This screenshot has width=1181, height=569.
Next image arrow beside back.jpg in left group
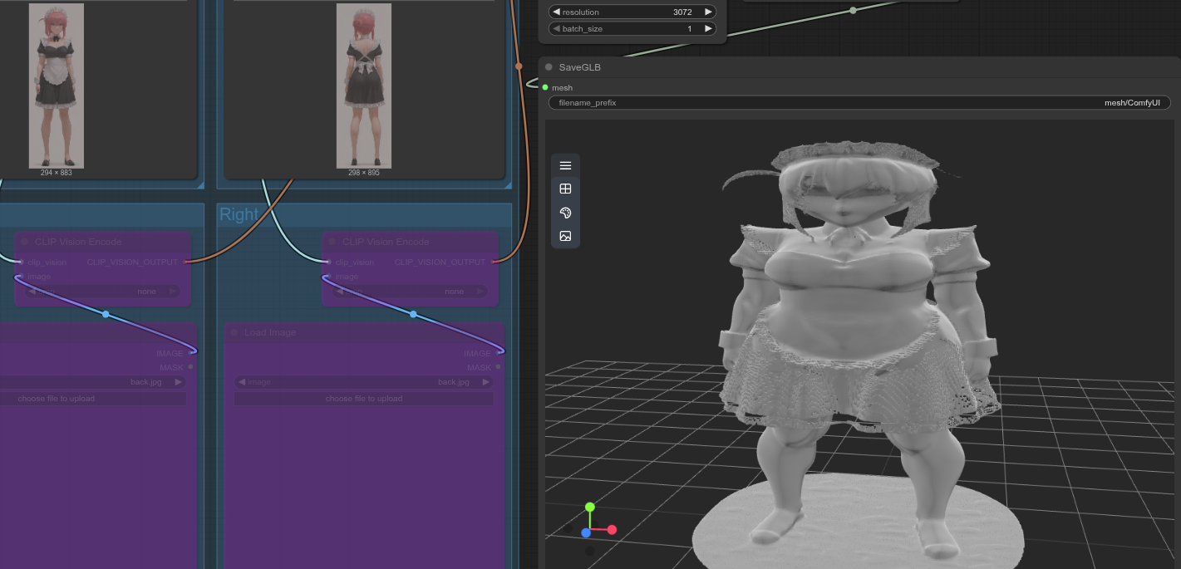(178, 382)
